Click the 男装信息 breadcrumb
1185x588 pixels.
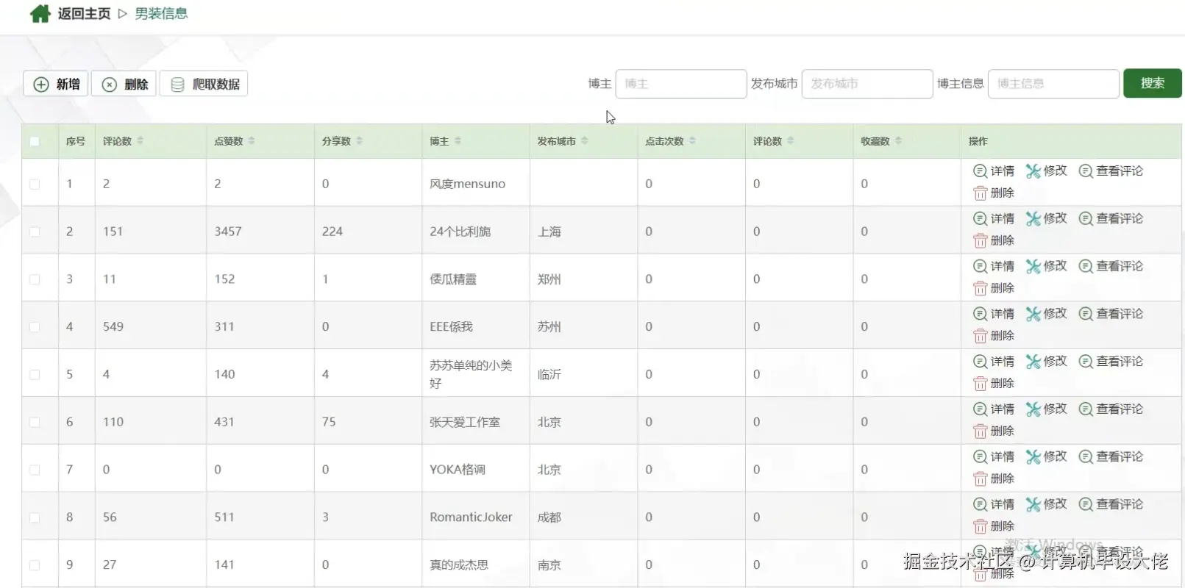pos(161,13)
